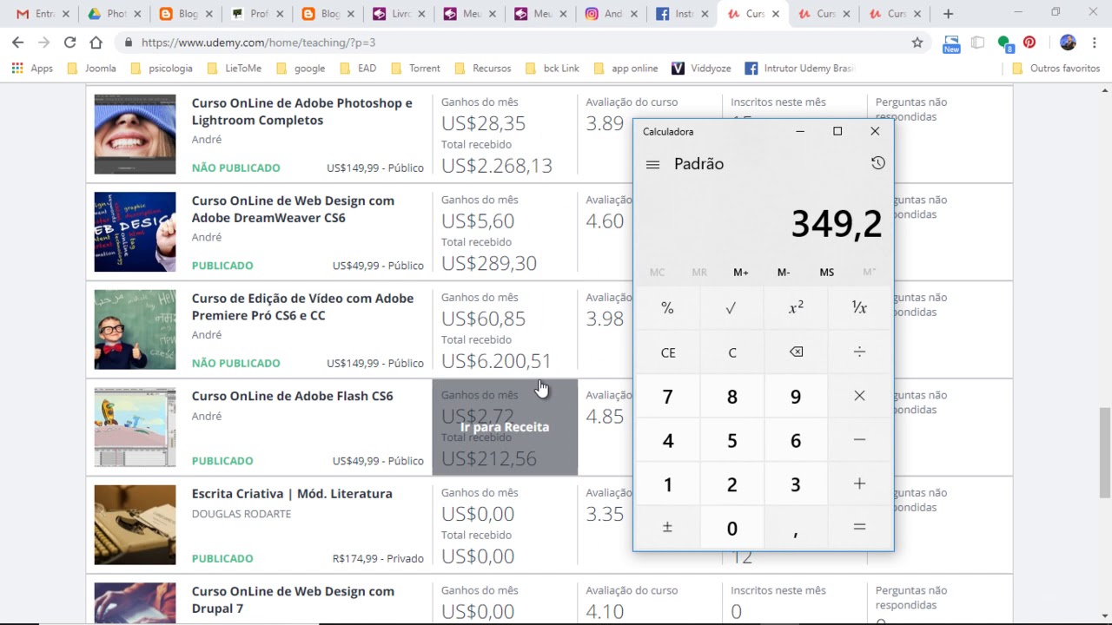Reload the page with the refresh icon
1112x625 pixels.
point(69,43)
